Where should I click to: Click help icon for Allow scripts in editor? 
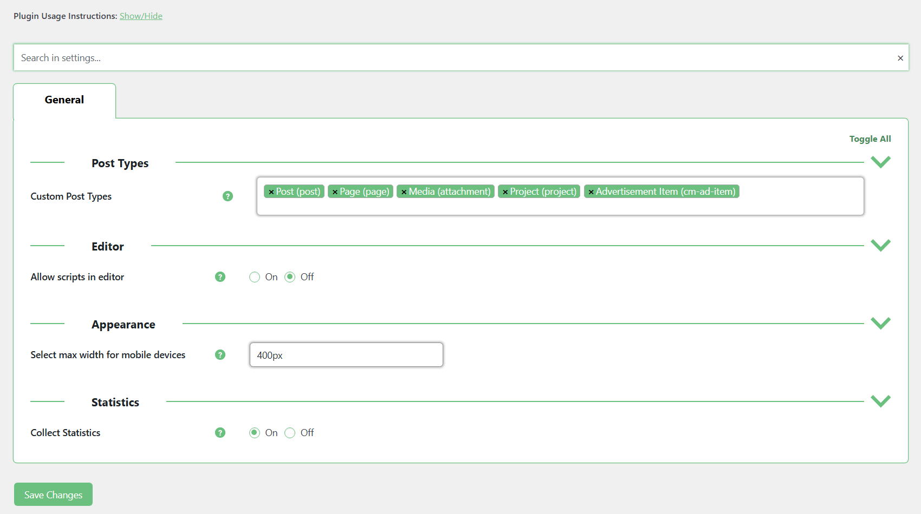point(220,277)
